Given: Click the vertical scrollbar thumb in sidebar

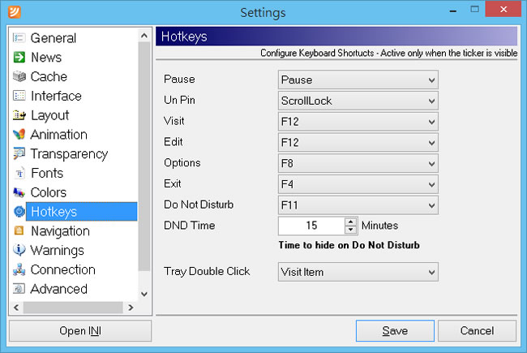Looking at the screenshot, I should pos(144,156).
